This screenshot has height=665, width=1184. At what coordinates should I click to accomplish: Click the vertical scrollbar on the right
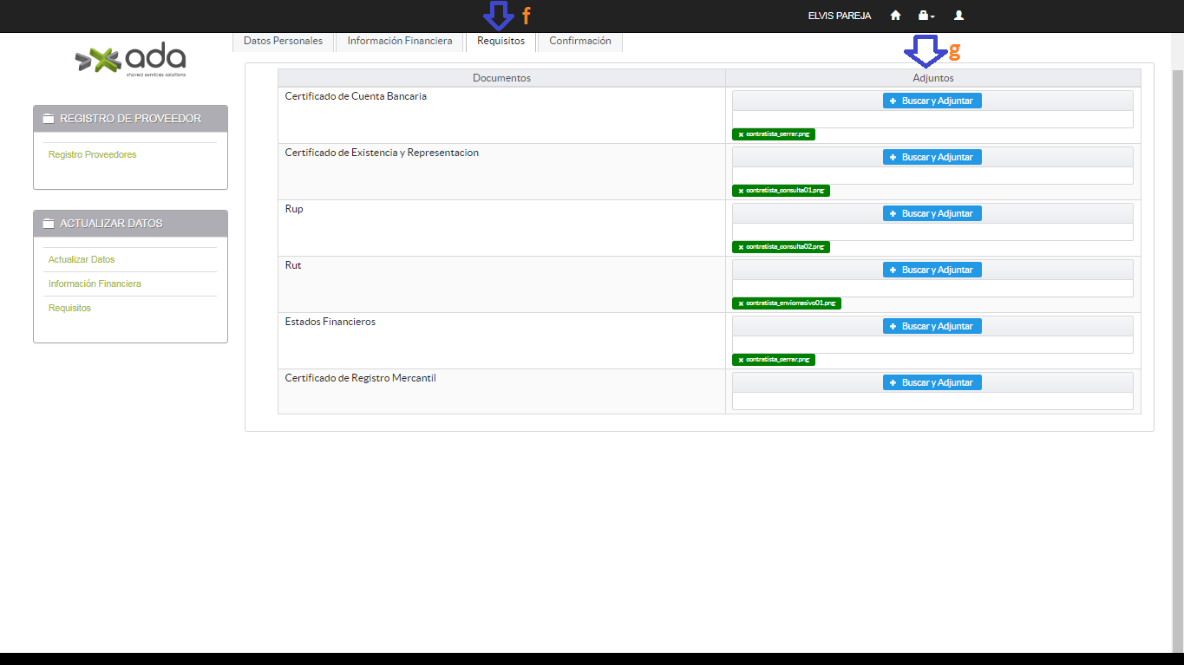[x=1177, y=347]
